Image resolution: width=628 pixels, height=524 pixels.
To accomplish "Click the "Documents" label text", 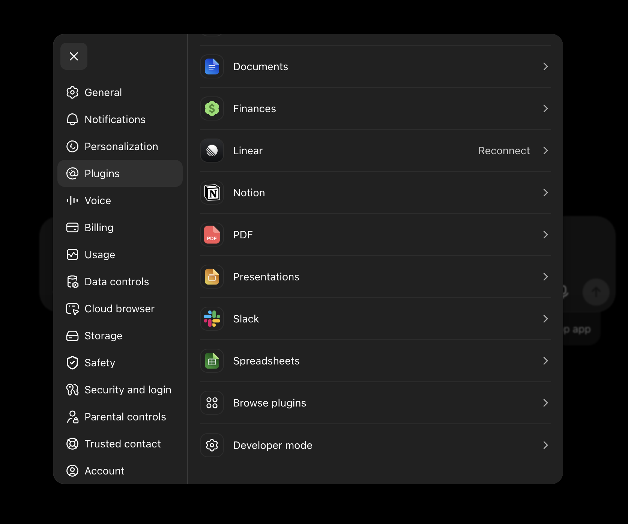I will click(x=261, y=66).
